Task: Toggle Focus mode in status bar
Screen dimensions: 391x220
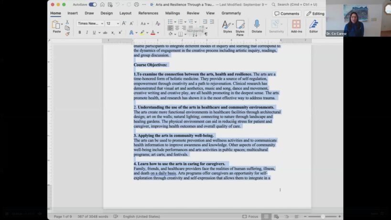Action: [x=250, y=216]
